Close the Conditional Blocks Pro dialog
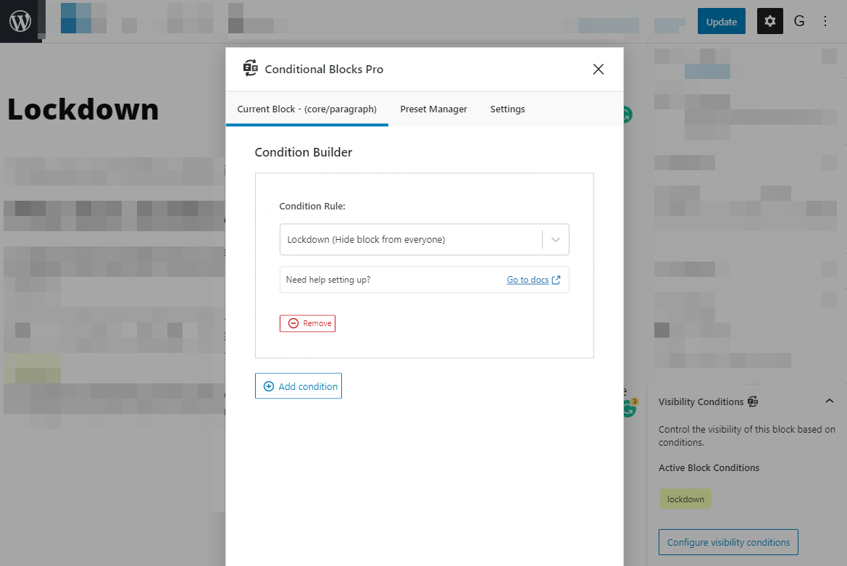 pyautogui.click(x=598, y=69)
